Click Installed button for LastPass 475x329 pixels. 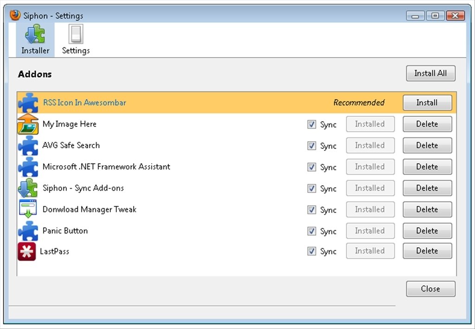[x=370, y=251]
